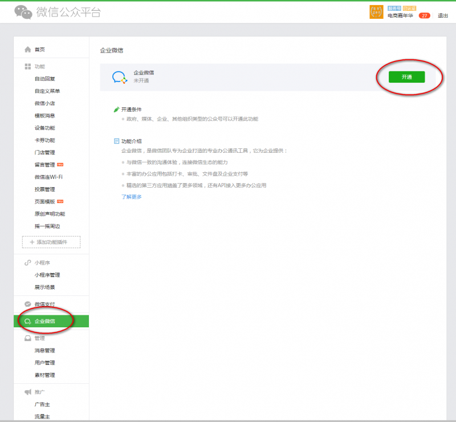Click the 功能 grid icon
The image size is (456, 422).
[27, 67]
